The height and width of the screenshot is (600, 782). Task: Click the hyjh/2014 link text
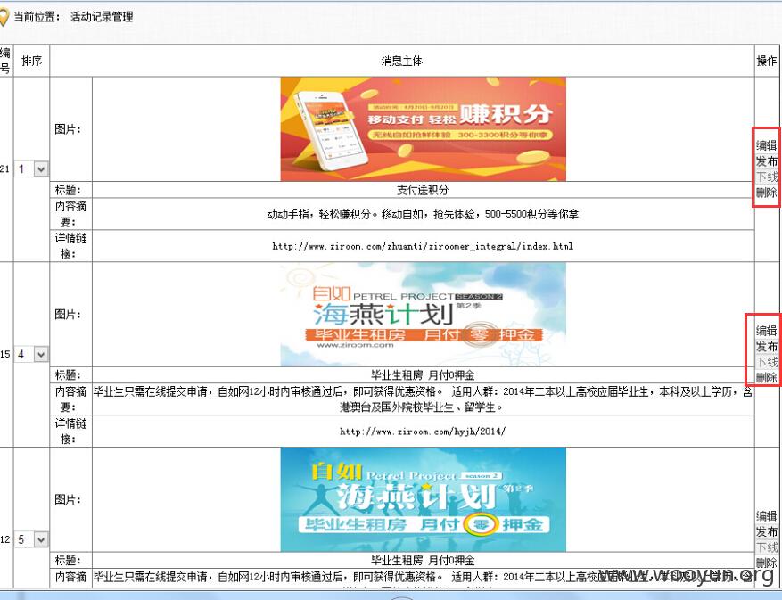(423, 431)
